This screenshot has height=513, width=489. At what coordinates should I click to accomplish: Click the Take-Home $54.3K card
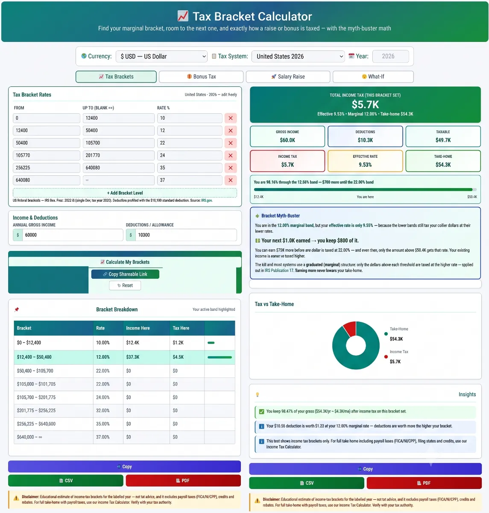click(443, 161)
